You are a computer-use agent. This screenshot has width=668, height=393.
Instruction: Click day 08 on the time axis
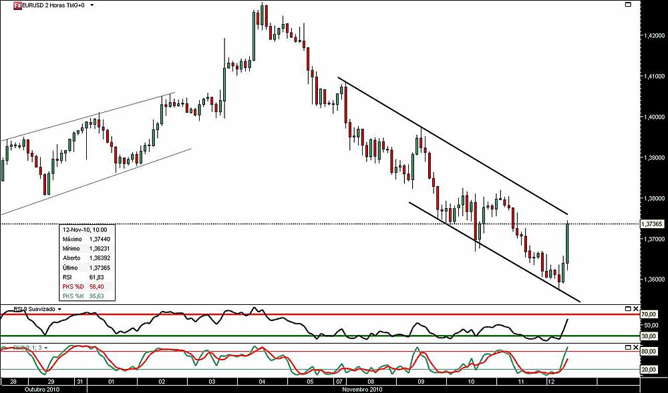[371, 381]
